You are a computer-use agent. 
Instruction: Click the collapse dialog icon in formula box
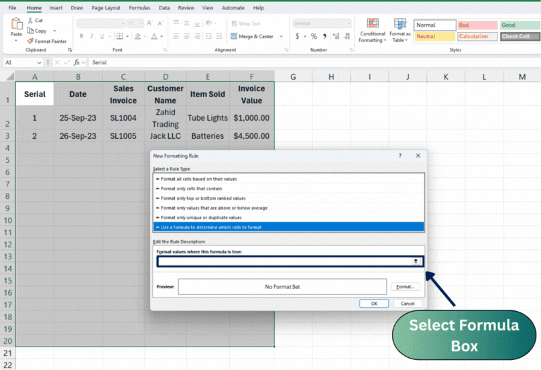pos(416,261)
